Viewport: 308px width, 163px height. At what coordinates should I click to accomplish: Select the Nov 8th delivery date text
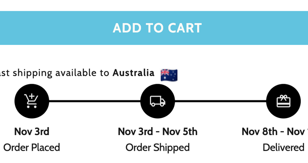pos(259,131)
